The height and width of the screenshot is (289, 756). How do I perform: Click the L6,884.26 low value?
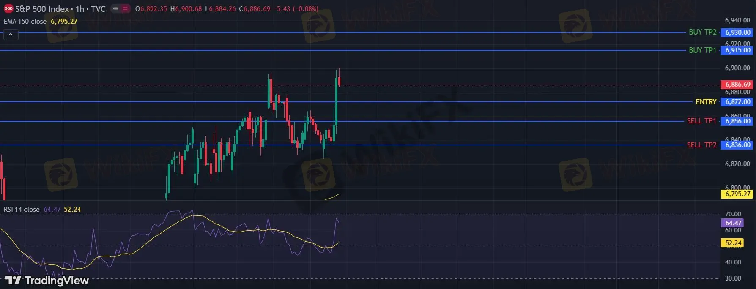[220, 9]
